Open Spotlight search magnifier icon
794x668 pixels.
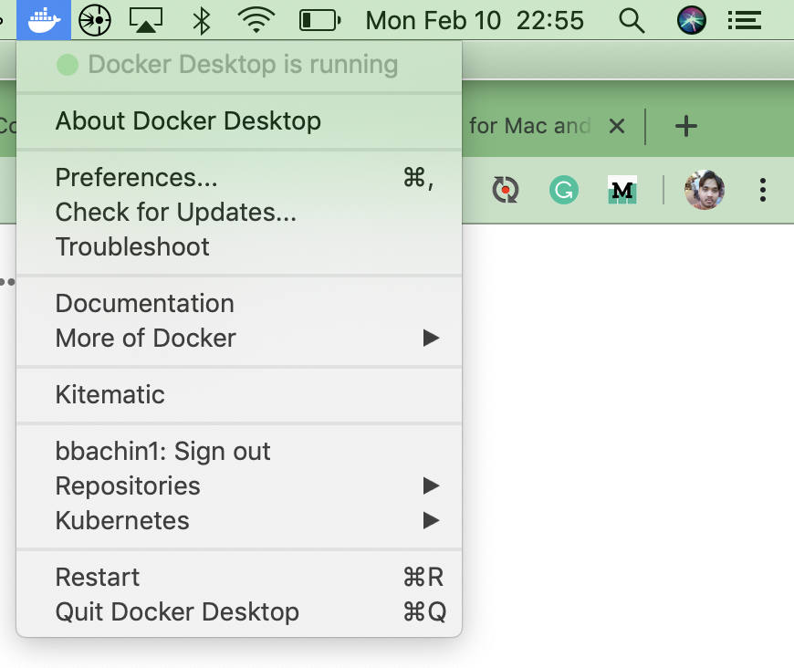[632, 21]
